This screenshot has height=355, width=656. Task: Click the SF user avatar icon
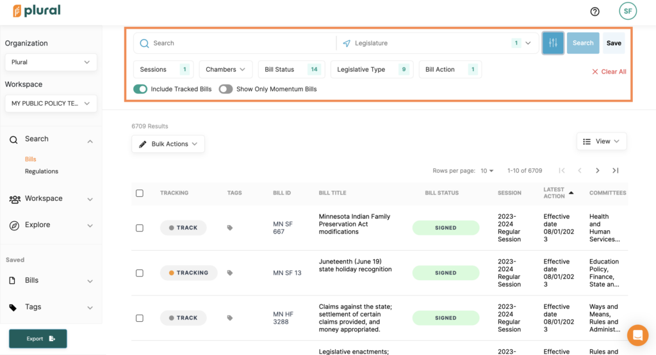click(x=627, y=12)
